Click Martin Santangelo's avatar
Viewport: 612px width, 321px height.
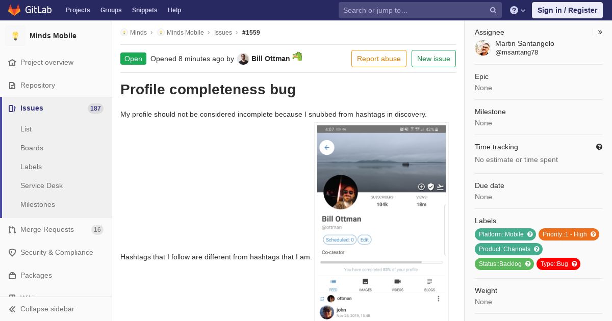click(x=482, y=48)
